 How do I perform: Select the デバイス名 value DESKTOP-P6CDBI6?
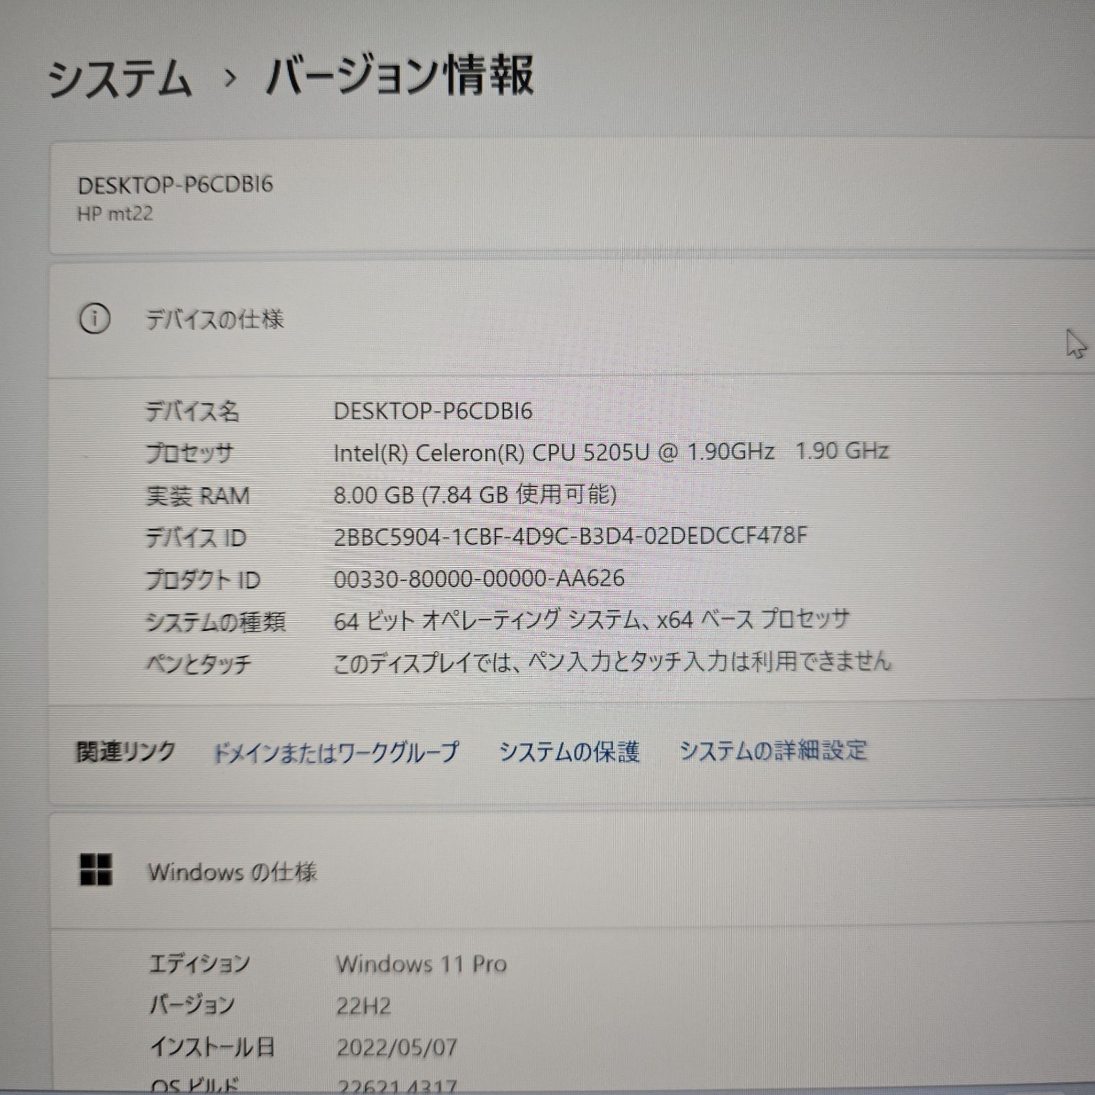click(433, 411)
